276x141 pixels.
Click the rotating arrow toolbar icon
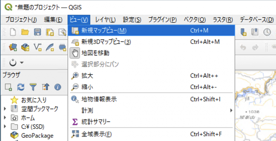[13, 63]
